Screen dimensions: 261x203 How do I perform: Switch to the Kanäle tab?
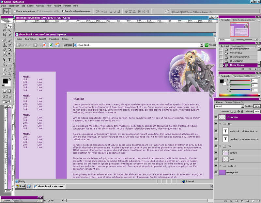[229, 102]
